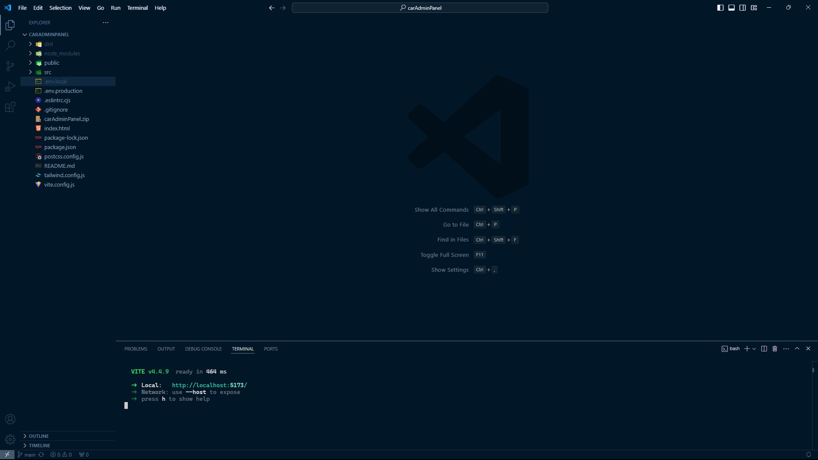The width and height of the screenshot is (818, 460).
Task: Kill terminal with trash icon
Action: (775, 349)
